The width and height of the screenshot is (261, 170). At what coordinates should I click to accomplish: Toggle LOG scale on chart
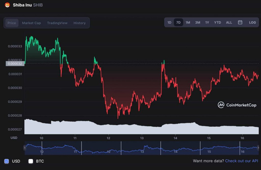(252, 22)
